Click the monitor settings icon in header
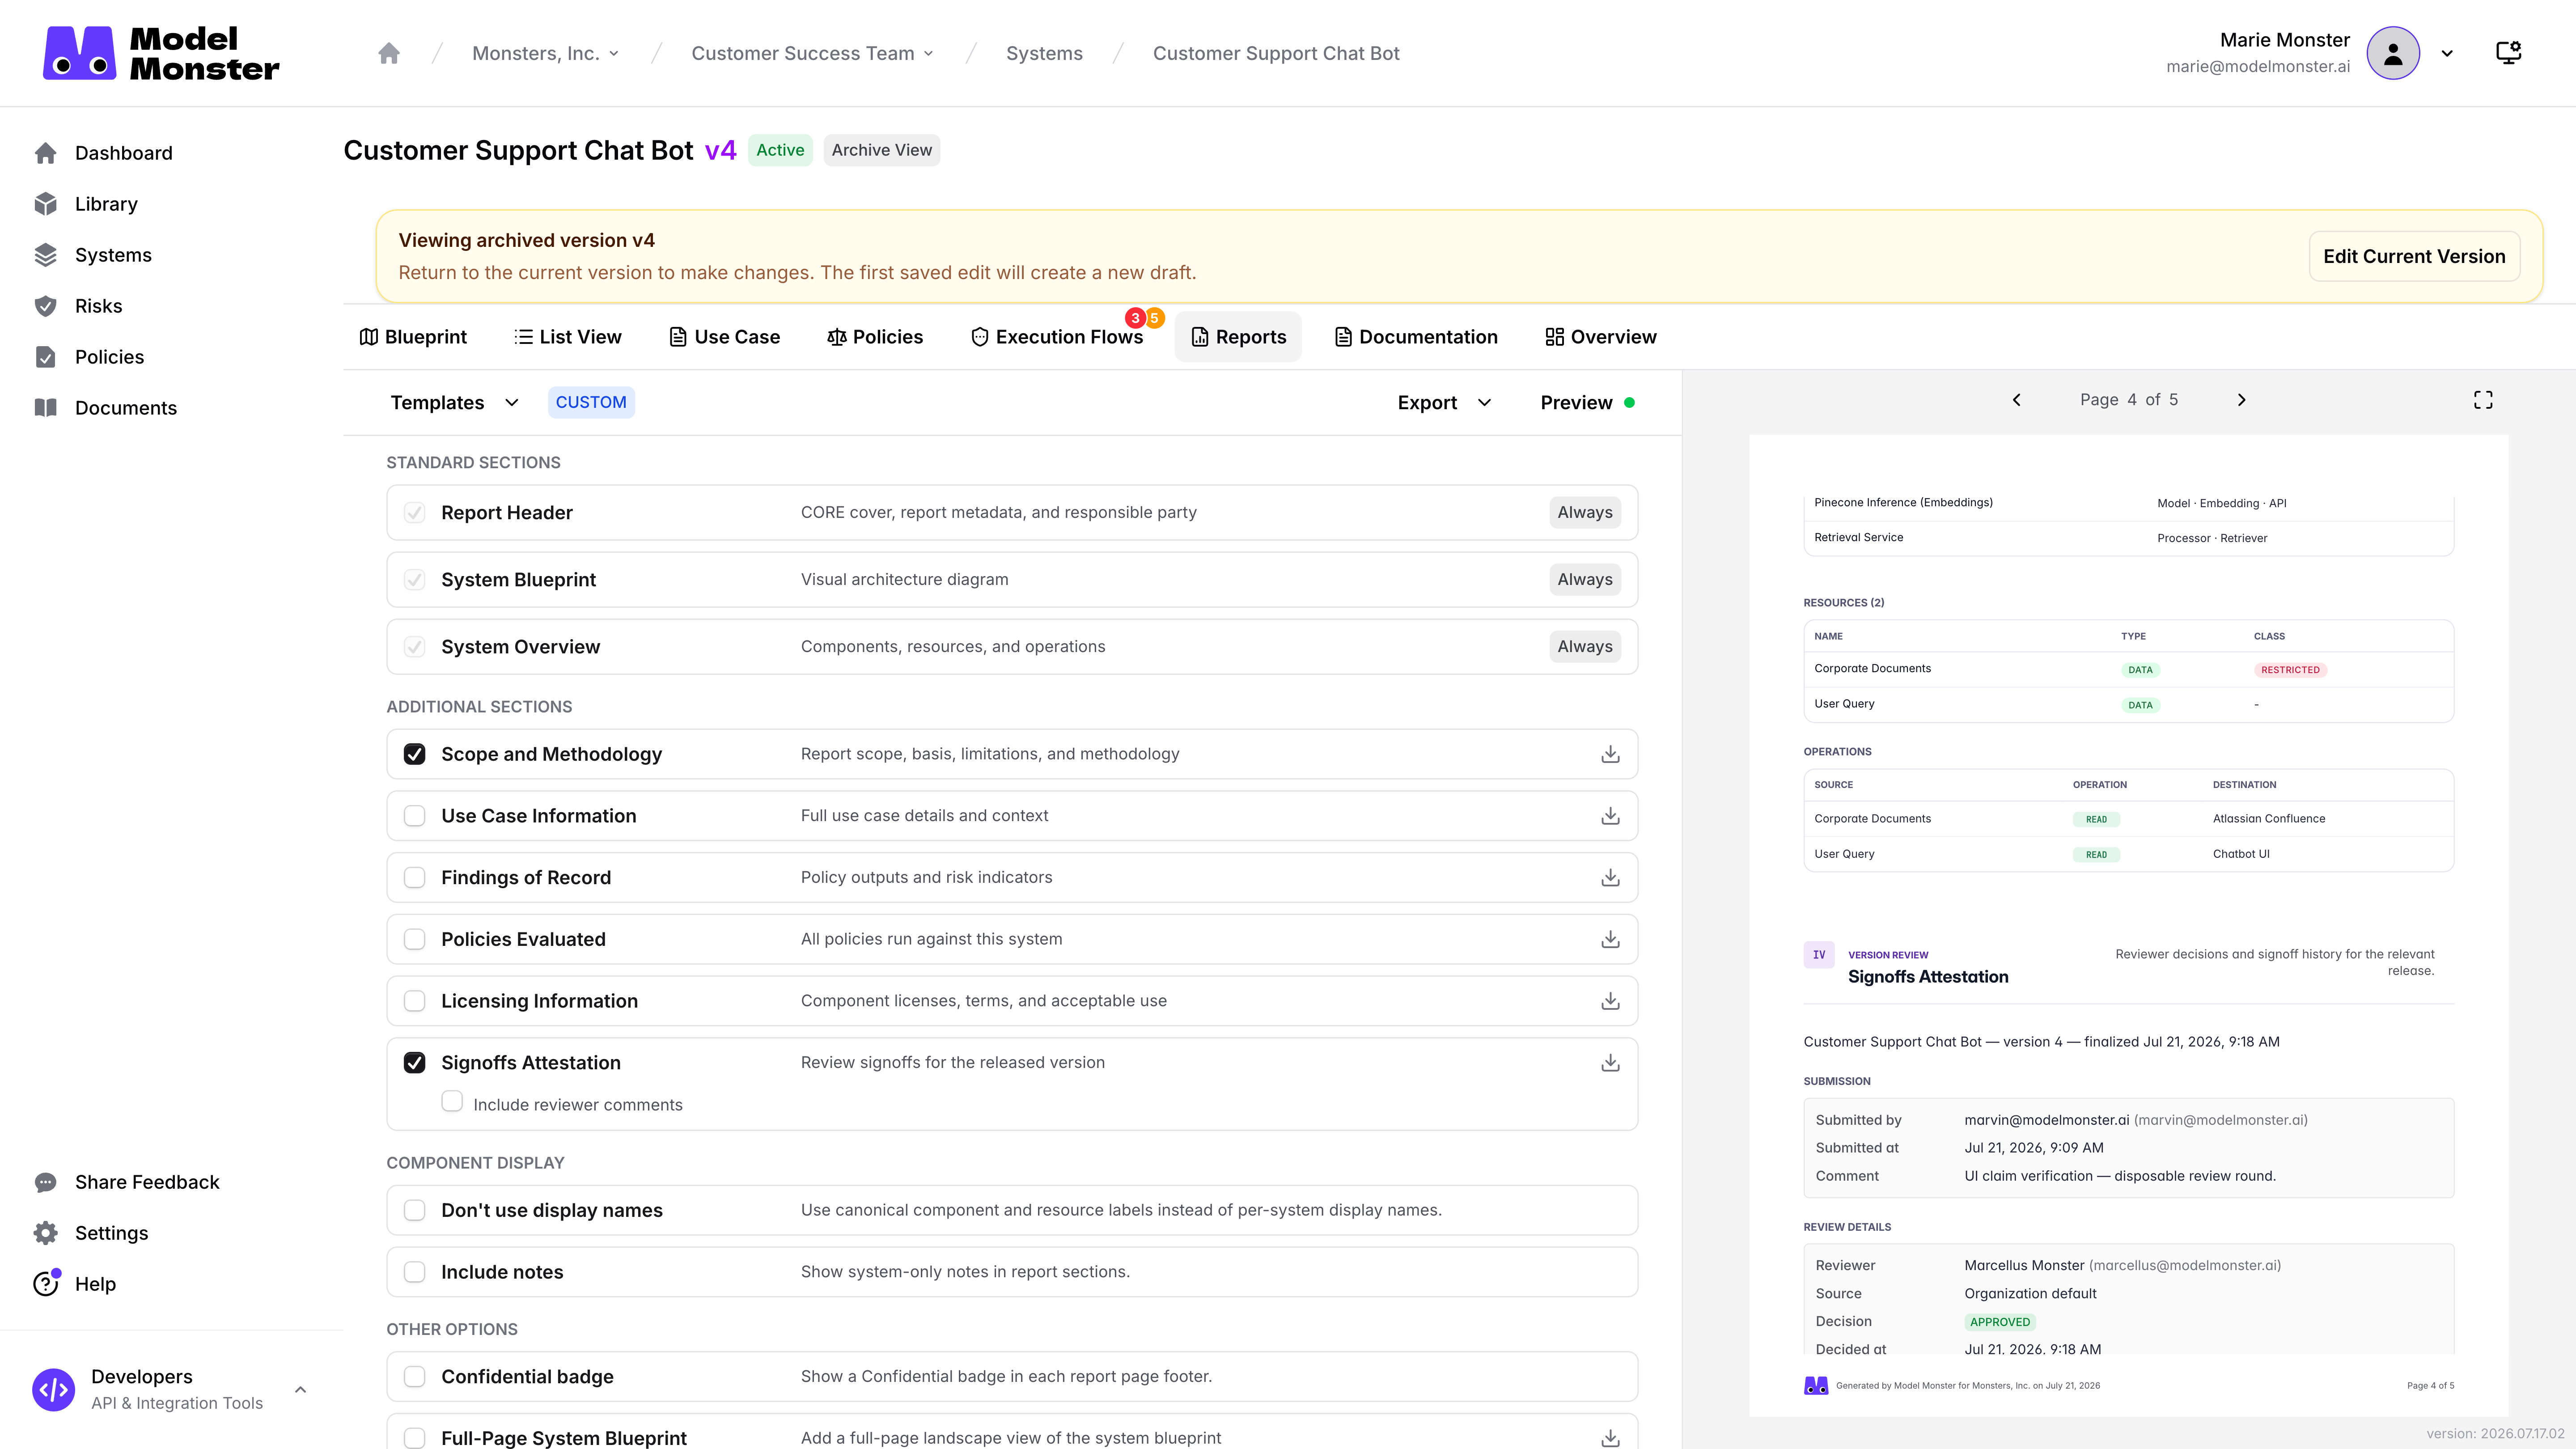The width and height of the screenshot is (2576, 1449). pyautogui.click(x=2508, y=53)
